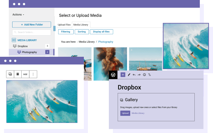Click the Upload button in Gallery block
The image size is (213, 133).
tap(125, 113)
